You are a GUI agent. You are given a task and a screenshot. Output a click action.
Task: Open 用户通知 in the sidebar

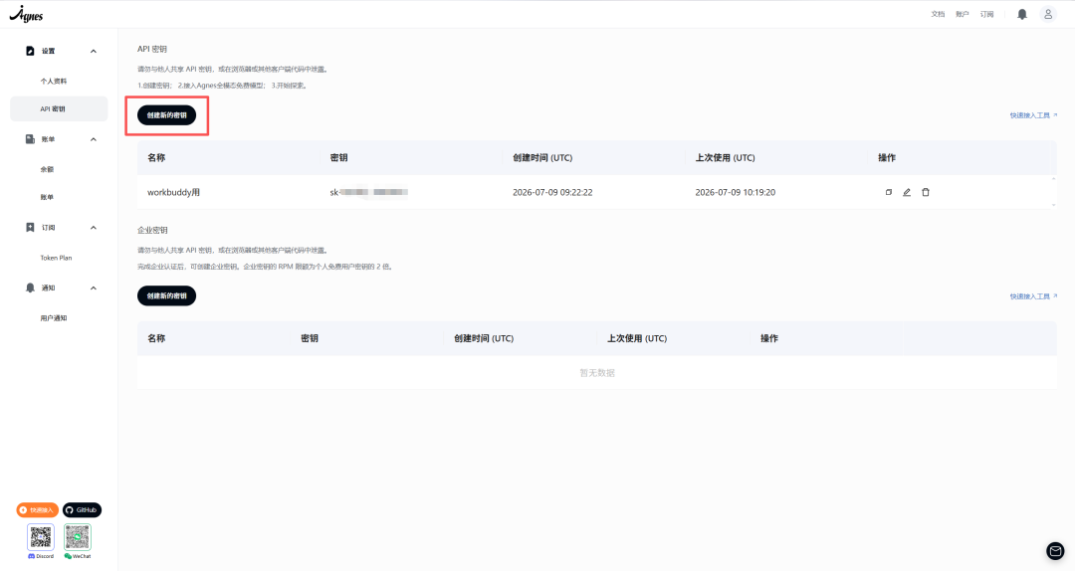pos(54,318)
